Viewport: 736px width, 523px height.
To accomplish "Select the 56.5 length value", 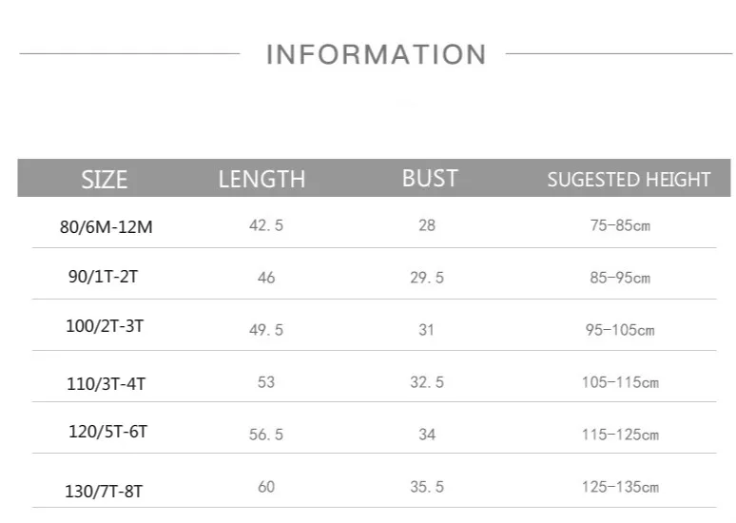I will tap(266, 435).
